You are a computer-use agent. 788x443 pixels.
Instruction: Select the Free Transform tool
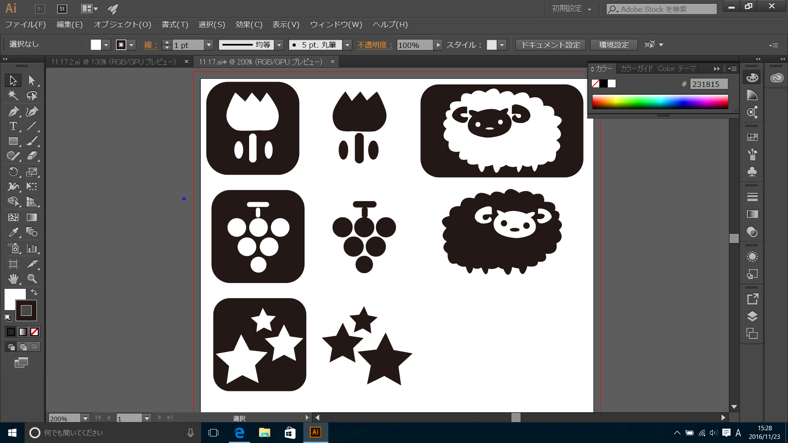[x=32, y=186]
